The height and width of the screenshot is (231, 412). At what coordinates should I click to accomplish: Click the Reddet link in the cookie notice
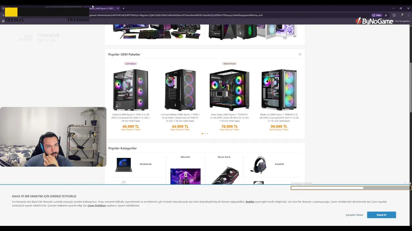pos(250,202)
